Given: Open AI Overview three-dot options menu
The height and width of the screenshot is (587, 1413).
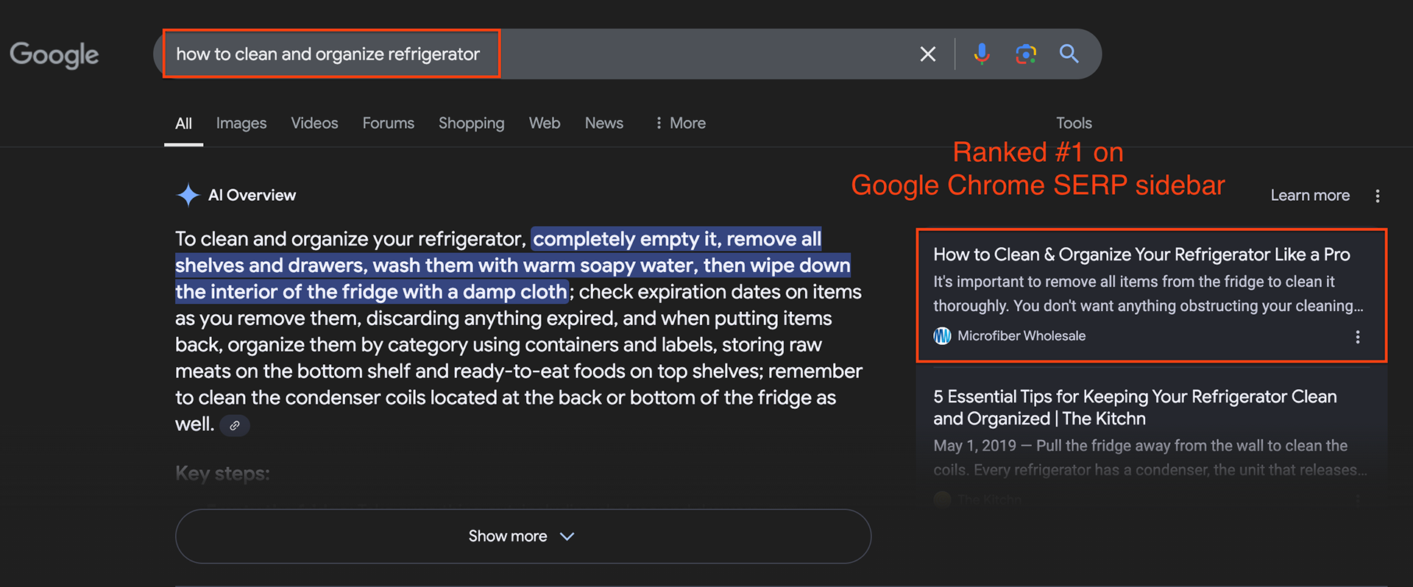Looking at the screenshot, I should [1378, 196].
